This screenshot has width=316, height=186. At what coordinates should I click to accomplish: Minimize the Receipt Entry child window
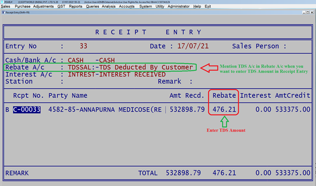[x=304, y=12]
